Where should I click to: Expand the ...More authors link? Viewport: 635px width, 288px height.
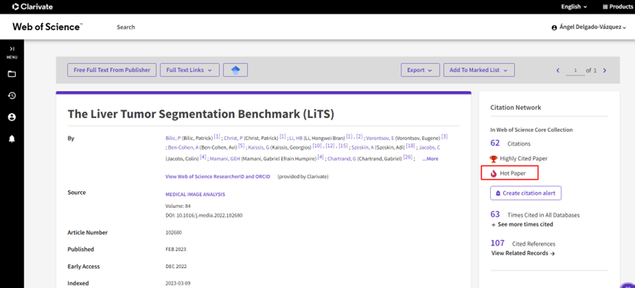click(x=430, y=159)
